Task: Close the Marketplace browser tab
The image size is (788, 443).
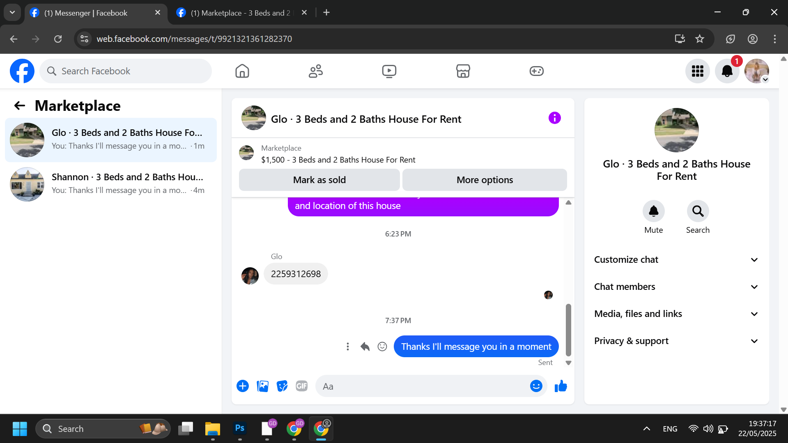Action: click(x=304, y=13)
